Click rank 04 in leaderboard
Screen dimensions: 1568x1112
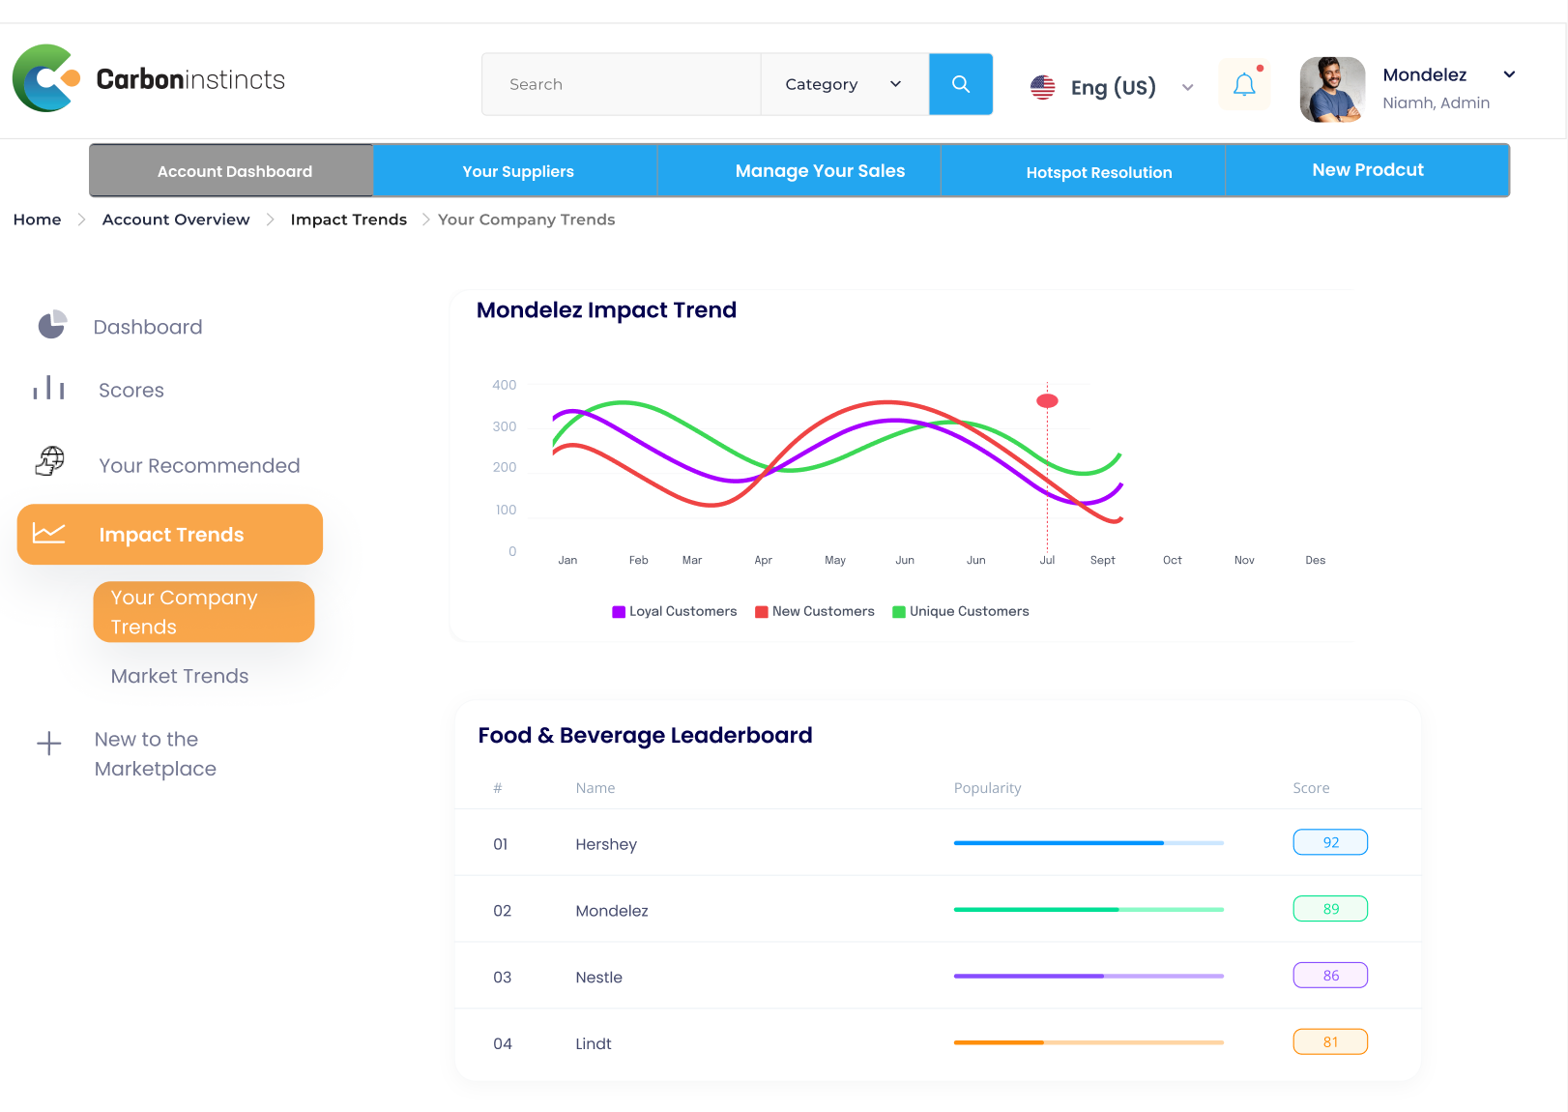[x=503, y=1044]
